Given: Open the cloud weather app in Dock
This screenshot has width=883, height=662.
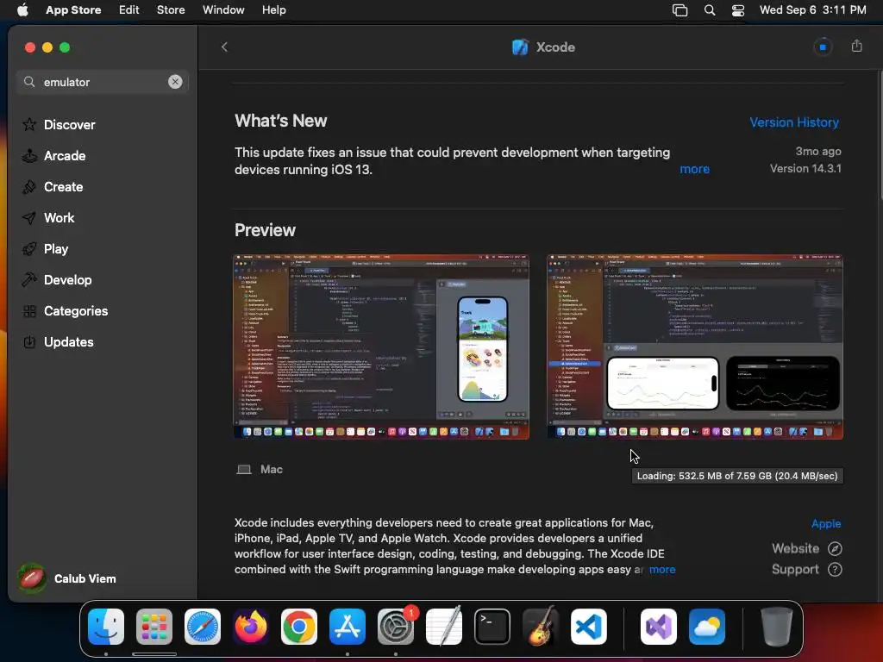Looking at the screenshot, I should [x=707, y=627].
